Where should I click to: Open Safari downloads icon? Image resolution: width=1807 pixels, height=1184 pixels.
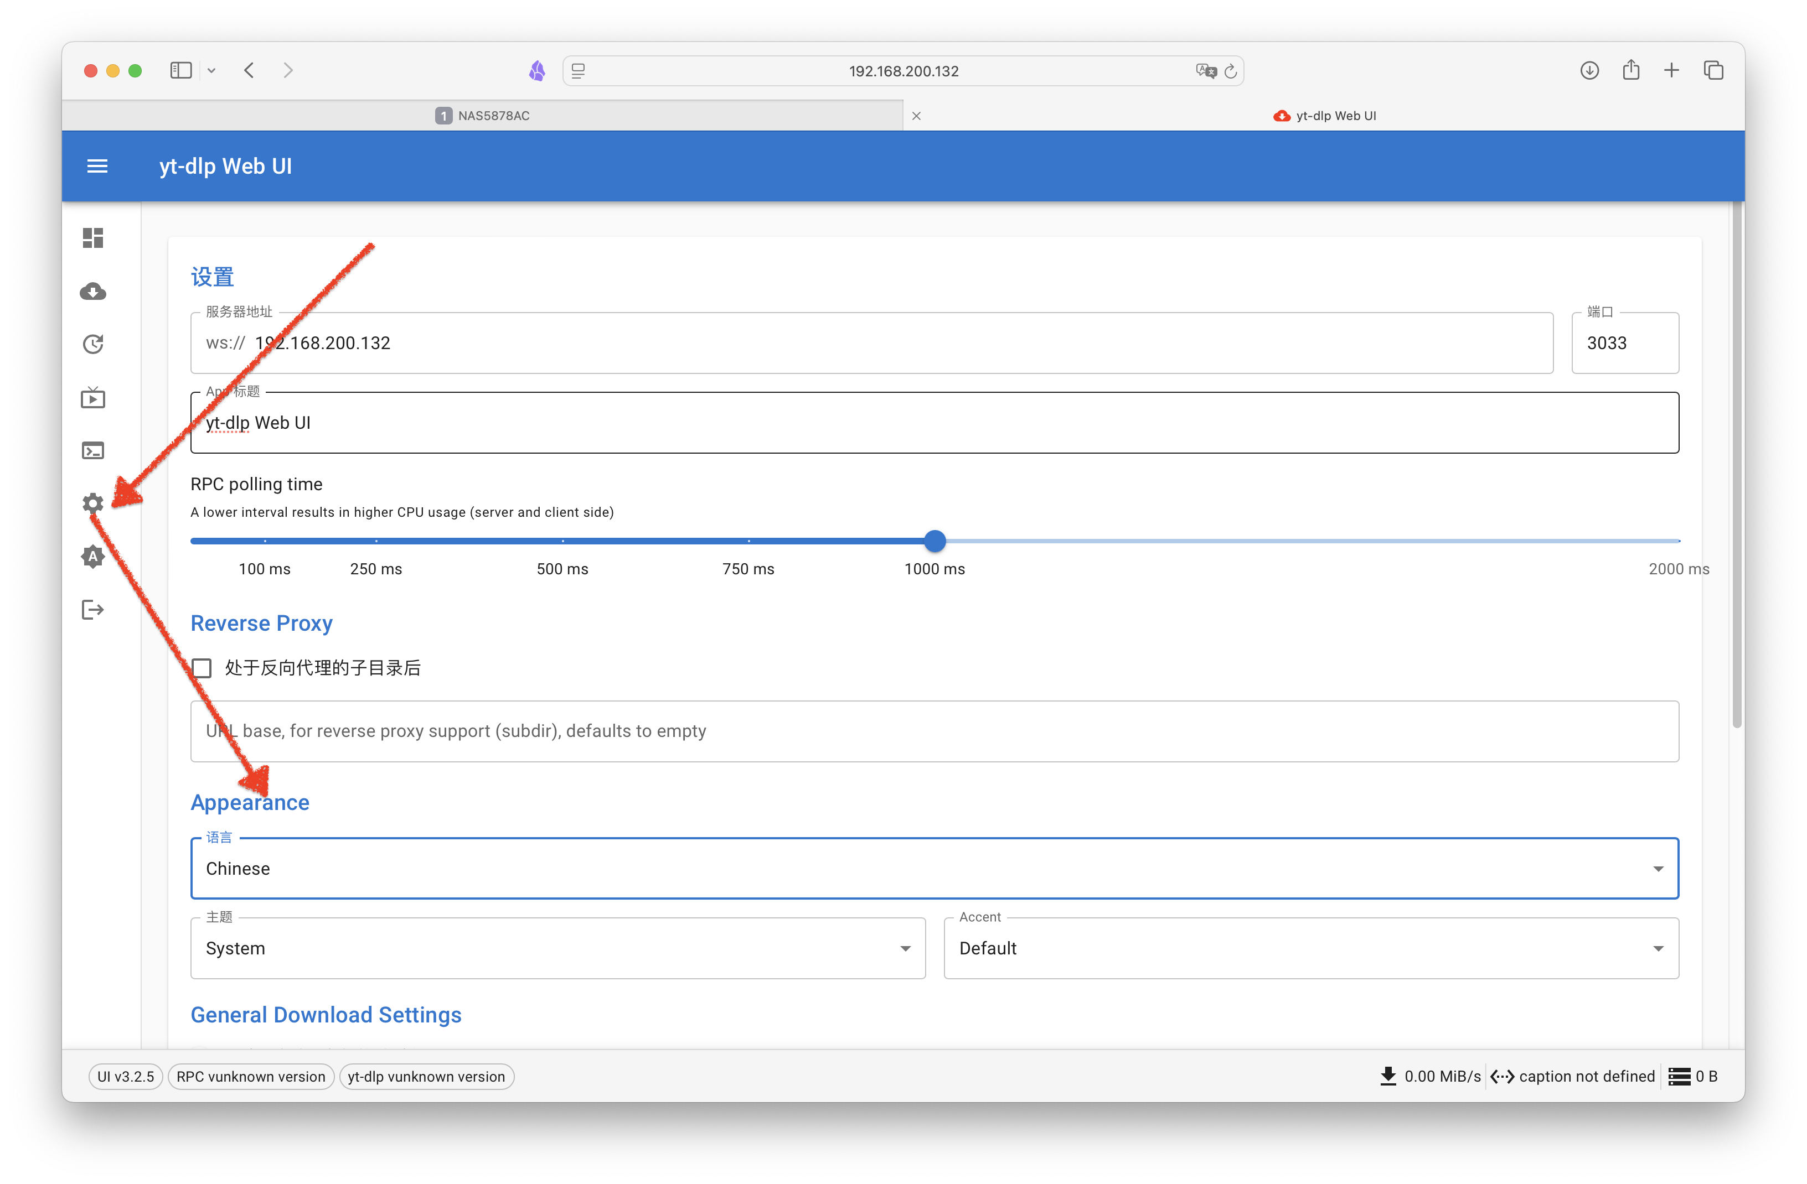[1589, 71]
